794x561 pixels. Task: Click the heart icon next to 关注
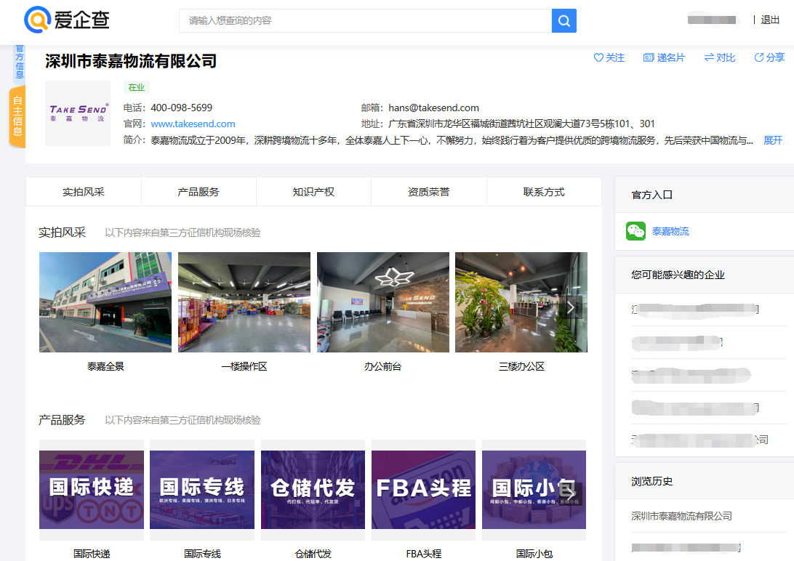tap(598, 57)
